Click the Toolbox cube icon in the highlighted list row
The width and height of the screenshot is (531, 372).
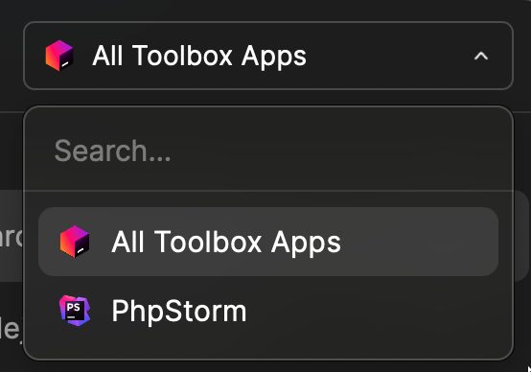pyautogui.click(x=75, y=242)
